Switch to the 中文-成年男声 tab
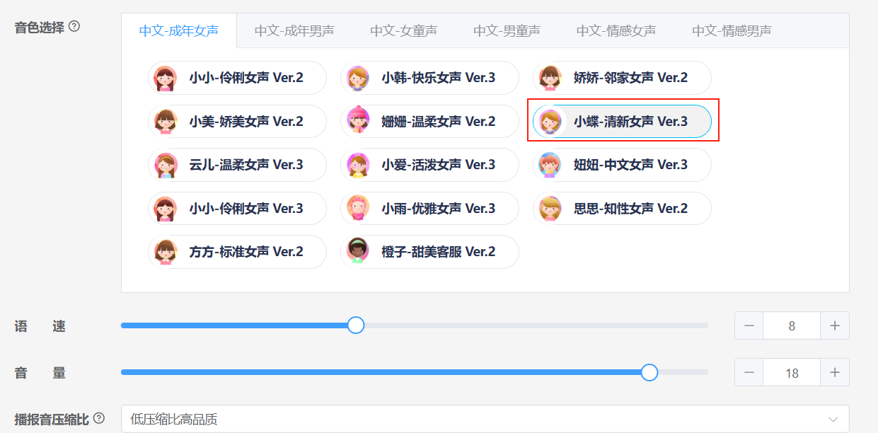The width and height of the screenshot is (878, 433). pyautogui.click(x=294, y=30)
